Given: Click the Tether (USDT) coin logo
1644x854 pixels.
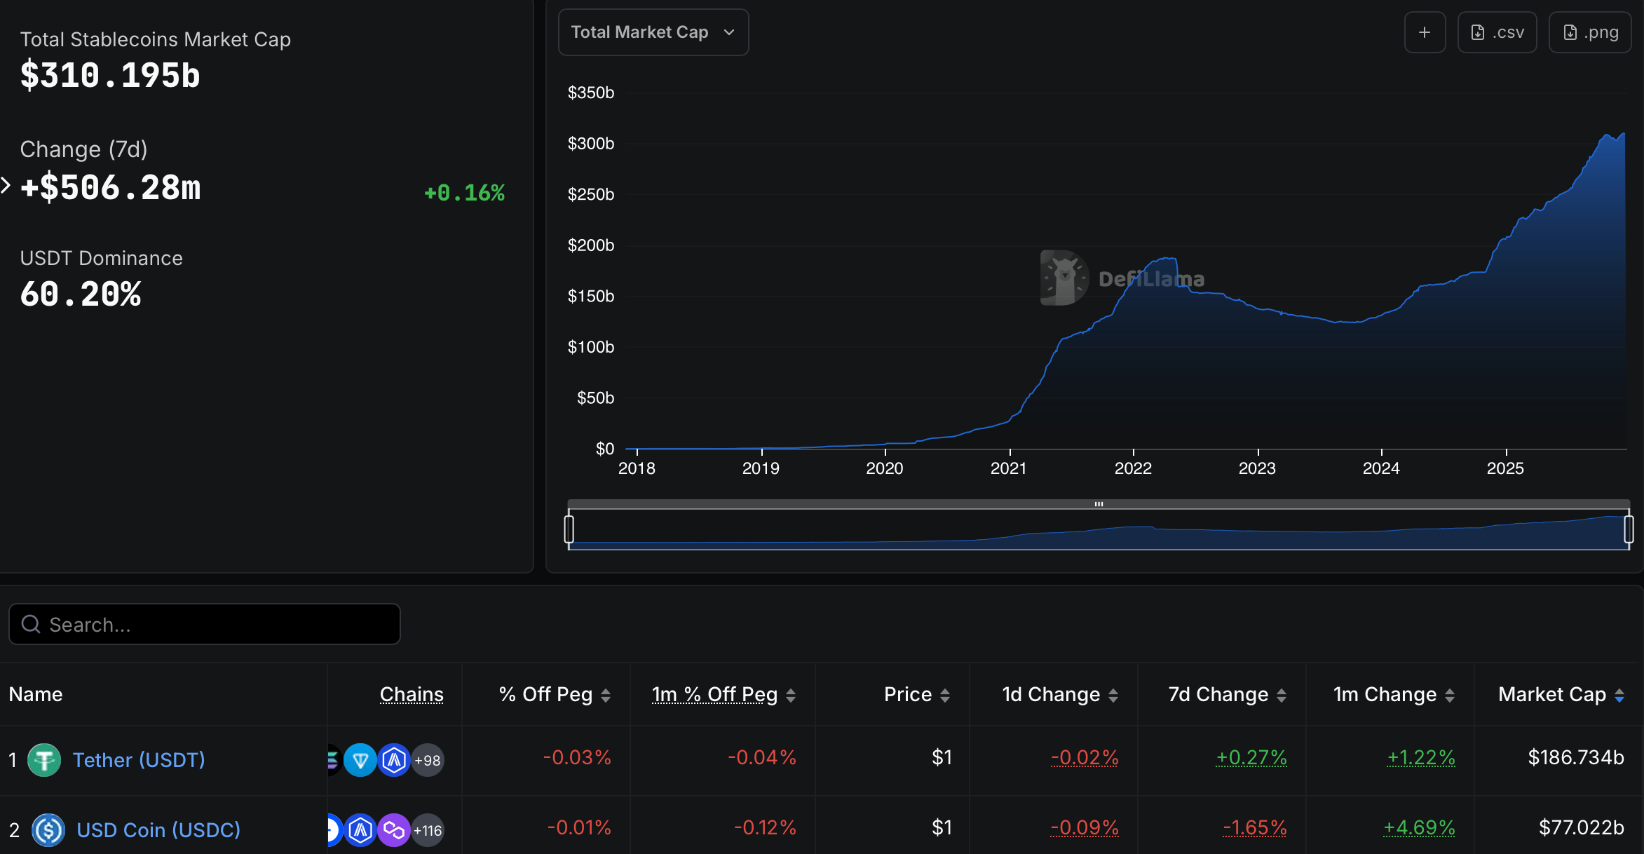Looking at the screenshot, I should click(44, 759).
